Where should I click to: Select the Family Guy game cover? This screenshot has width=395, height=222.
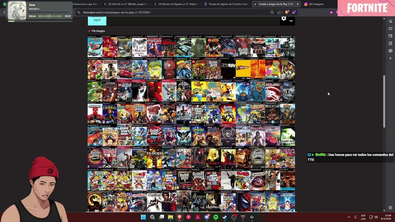[x=214, y=91]
